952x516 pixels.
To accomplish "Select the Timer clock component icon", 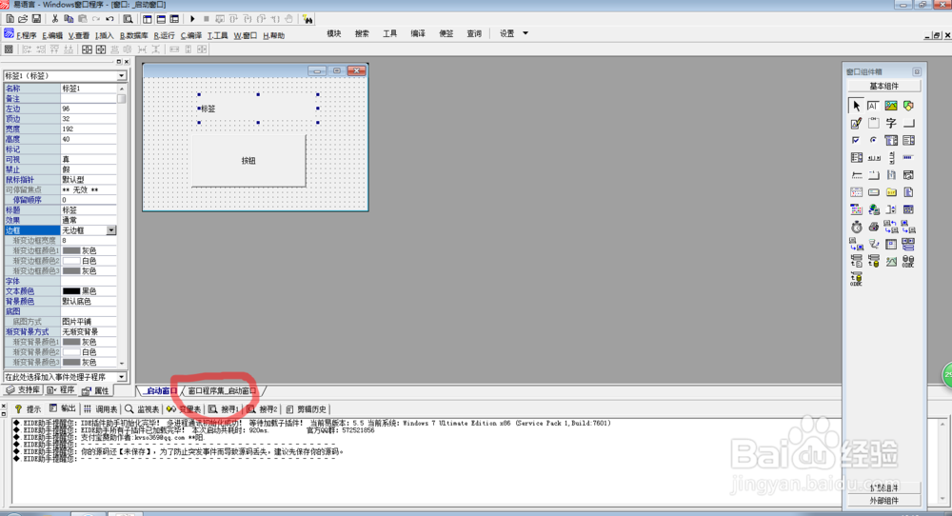I will [856, 227].
